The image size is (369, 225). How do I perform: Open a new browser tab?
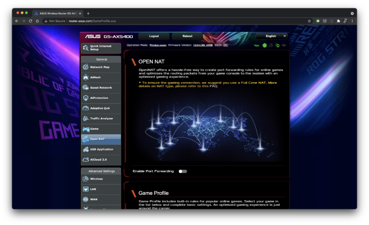click(x=88, y=13)
